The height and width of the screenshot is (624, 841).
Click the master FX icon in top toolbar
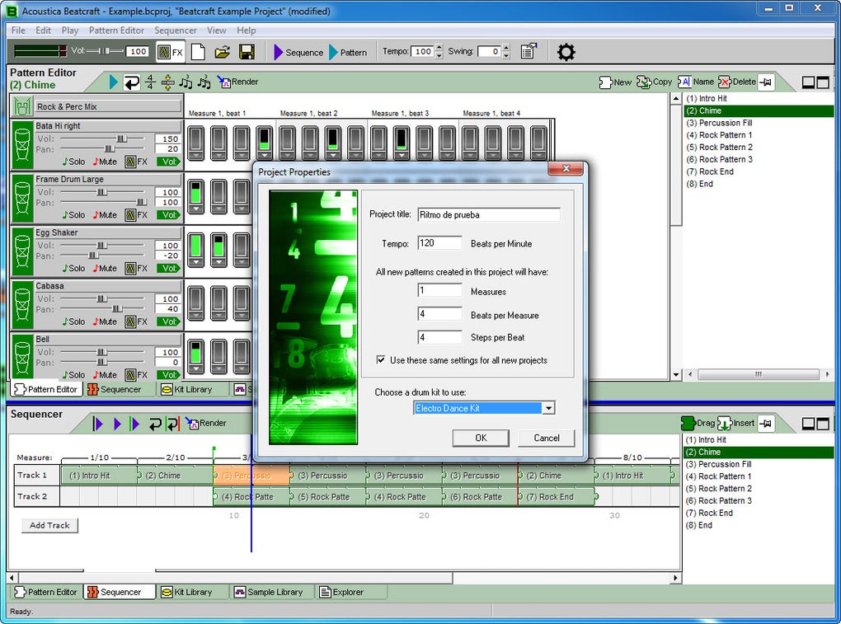pos(170,52)
